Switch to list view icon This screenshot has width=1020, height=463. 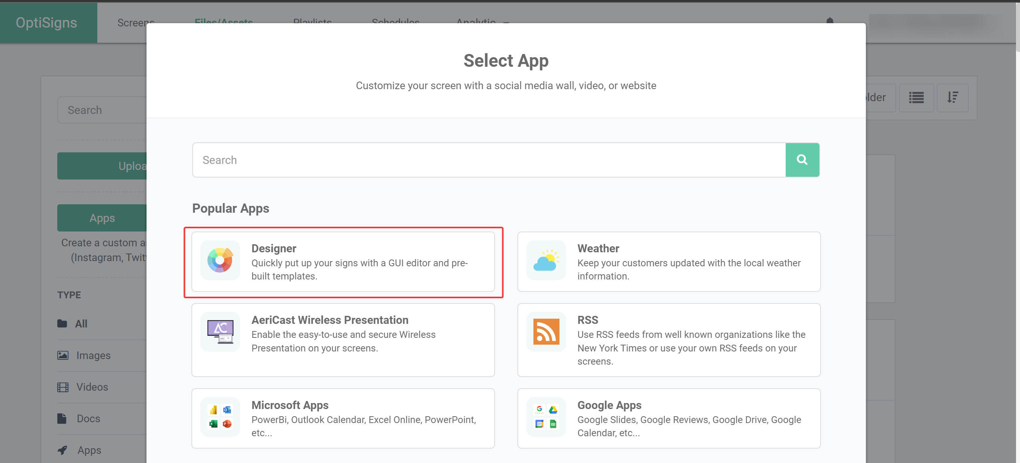916,98
